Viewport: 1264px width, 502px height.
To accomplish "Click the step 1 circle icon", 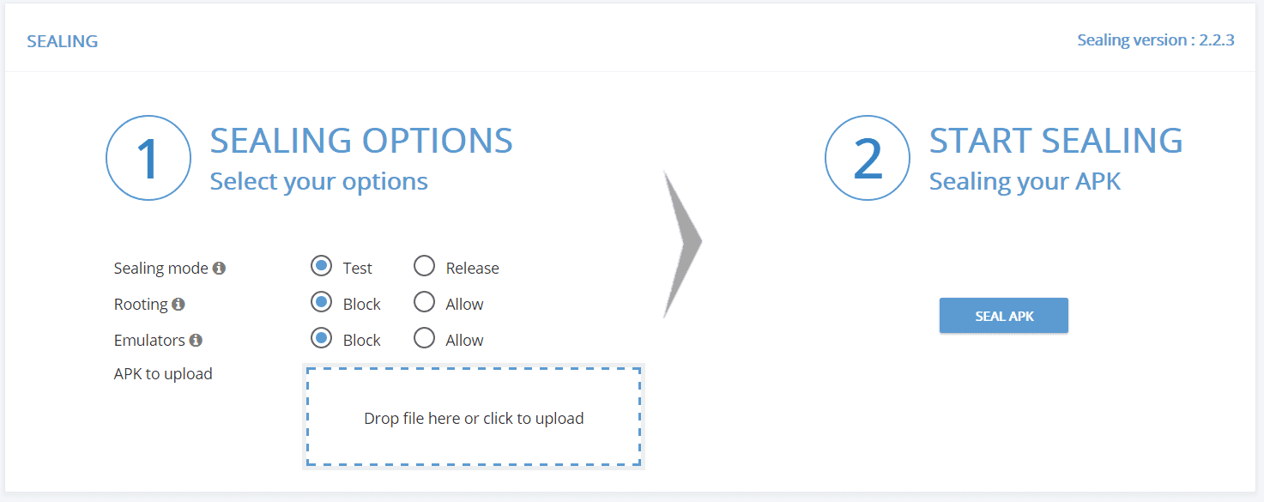I will click(x=148, y=159).
